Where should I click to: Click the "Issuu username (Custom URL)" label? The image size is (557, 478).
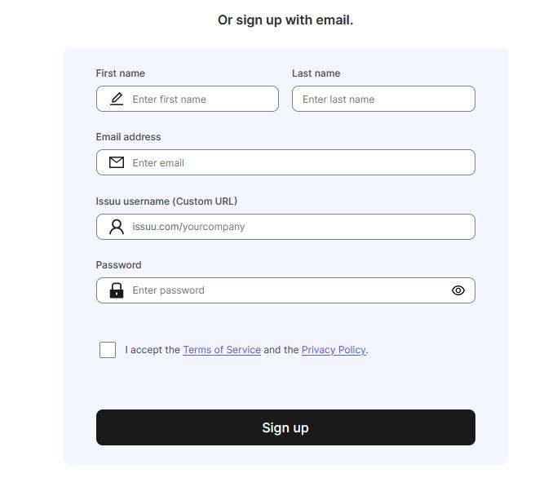pyautogui.click(x=166, y=201)
